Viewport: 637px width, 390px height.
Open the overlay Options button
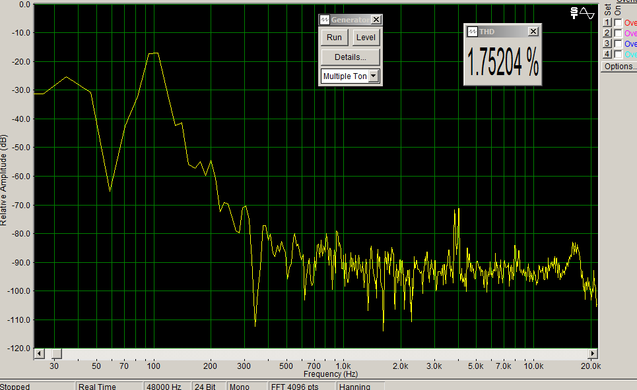(619, 67)
